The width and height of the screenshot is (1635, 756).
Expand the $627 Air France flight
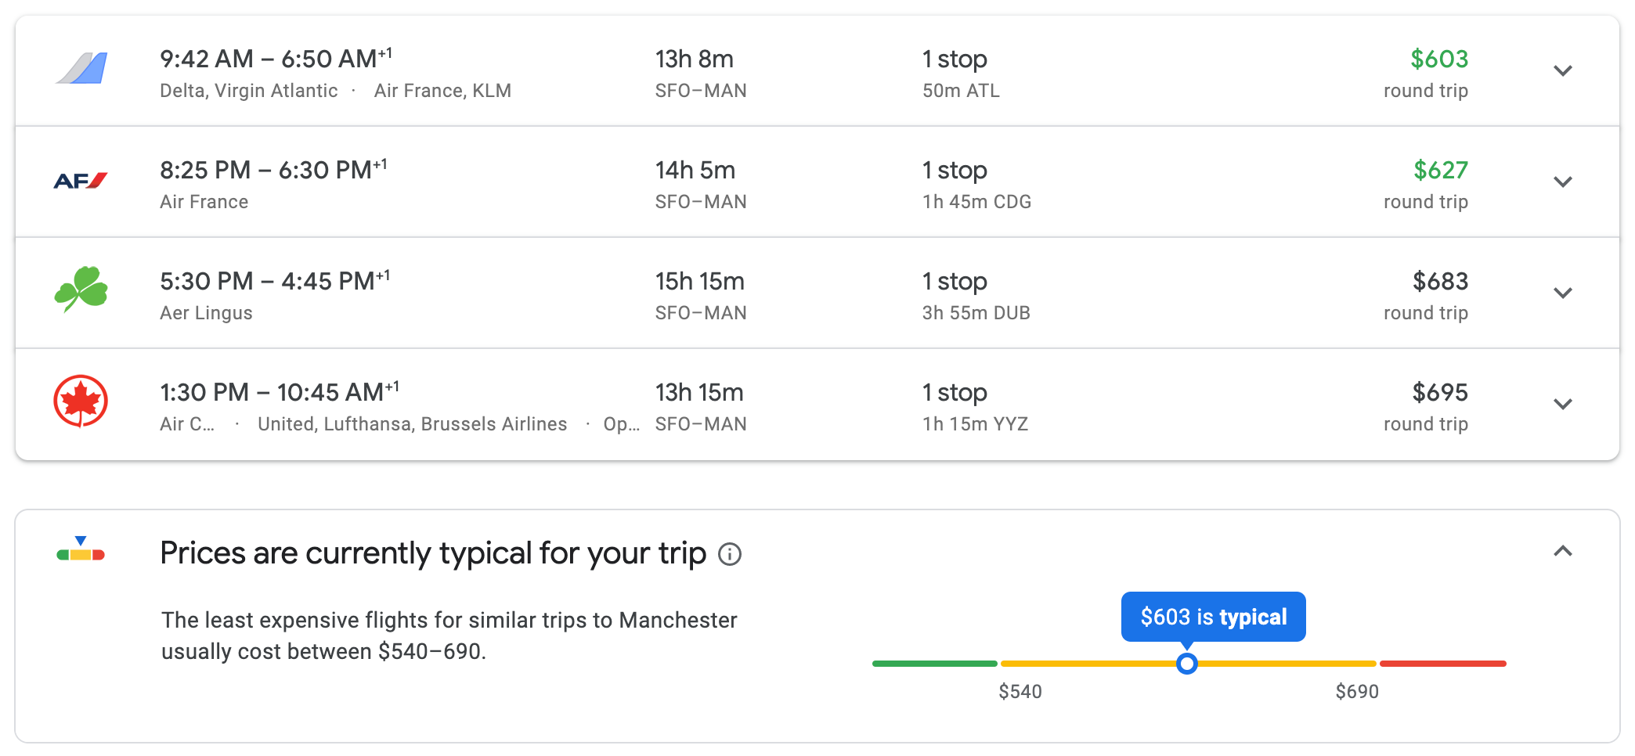coord(1563,182)
